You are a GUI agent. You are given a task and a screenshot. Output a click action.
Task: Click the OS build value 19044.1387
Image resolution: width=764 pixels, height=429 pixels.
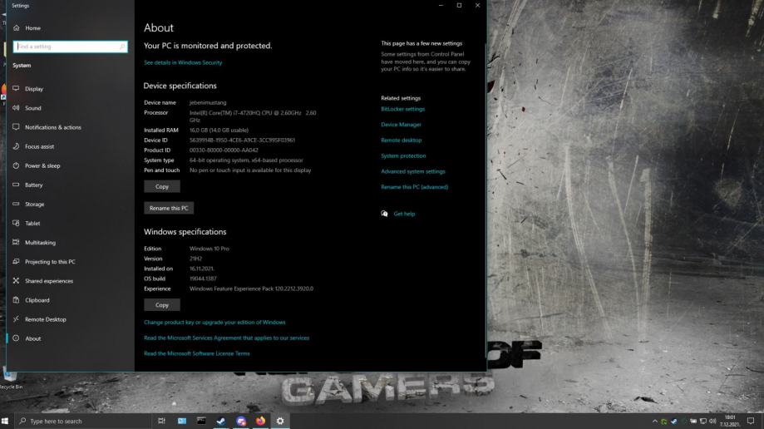pos(203,279)
